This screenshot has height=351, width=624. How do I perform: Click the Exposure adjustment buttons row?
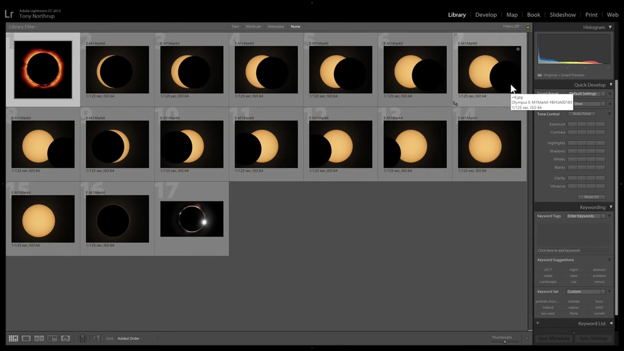586,124
